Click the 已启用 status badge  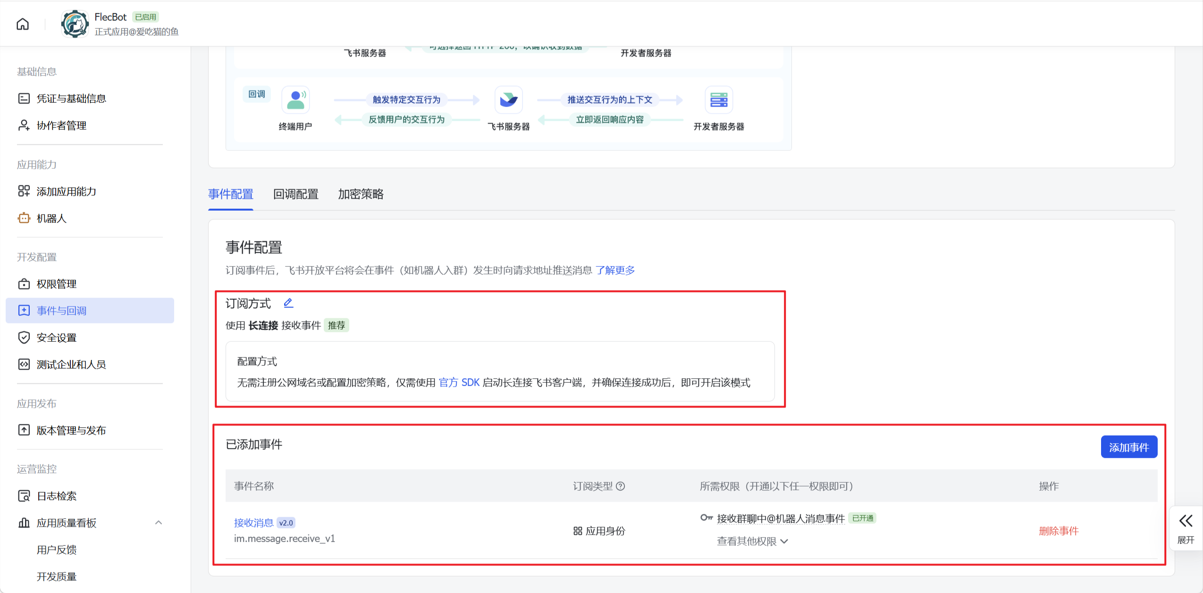[x=145, y=17]
